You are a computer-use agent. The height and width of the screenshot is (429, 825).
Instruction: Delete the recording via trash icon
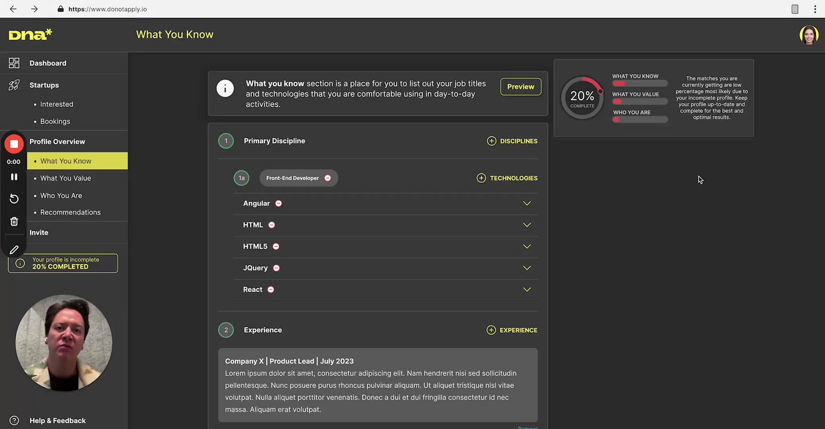tap(14, 222)
